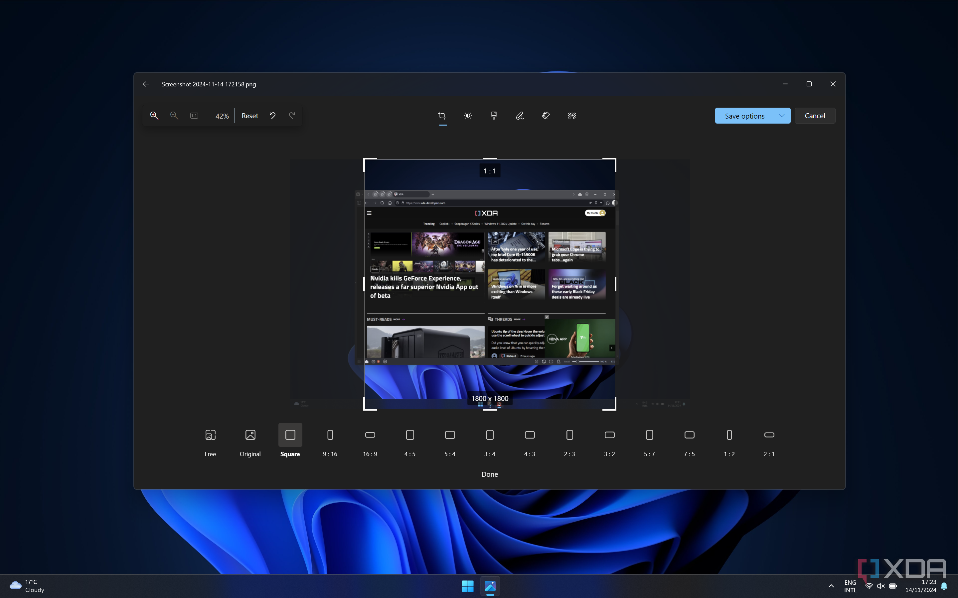958x598 pixels.
Task: Click the Reset button
Action: point(250,116)
